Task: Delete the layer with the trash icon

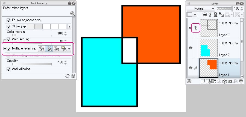Action: [241, 81]
